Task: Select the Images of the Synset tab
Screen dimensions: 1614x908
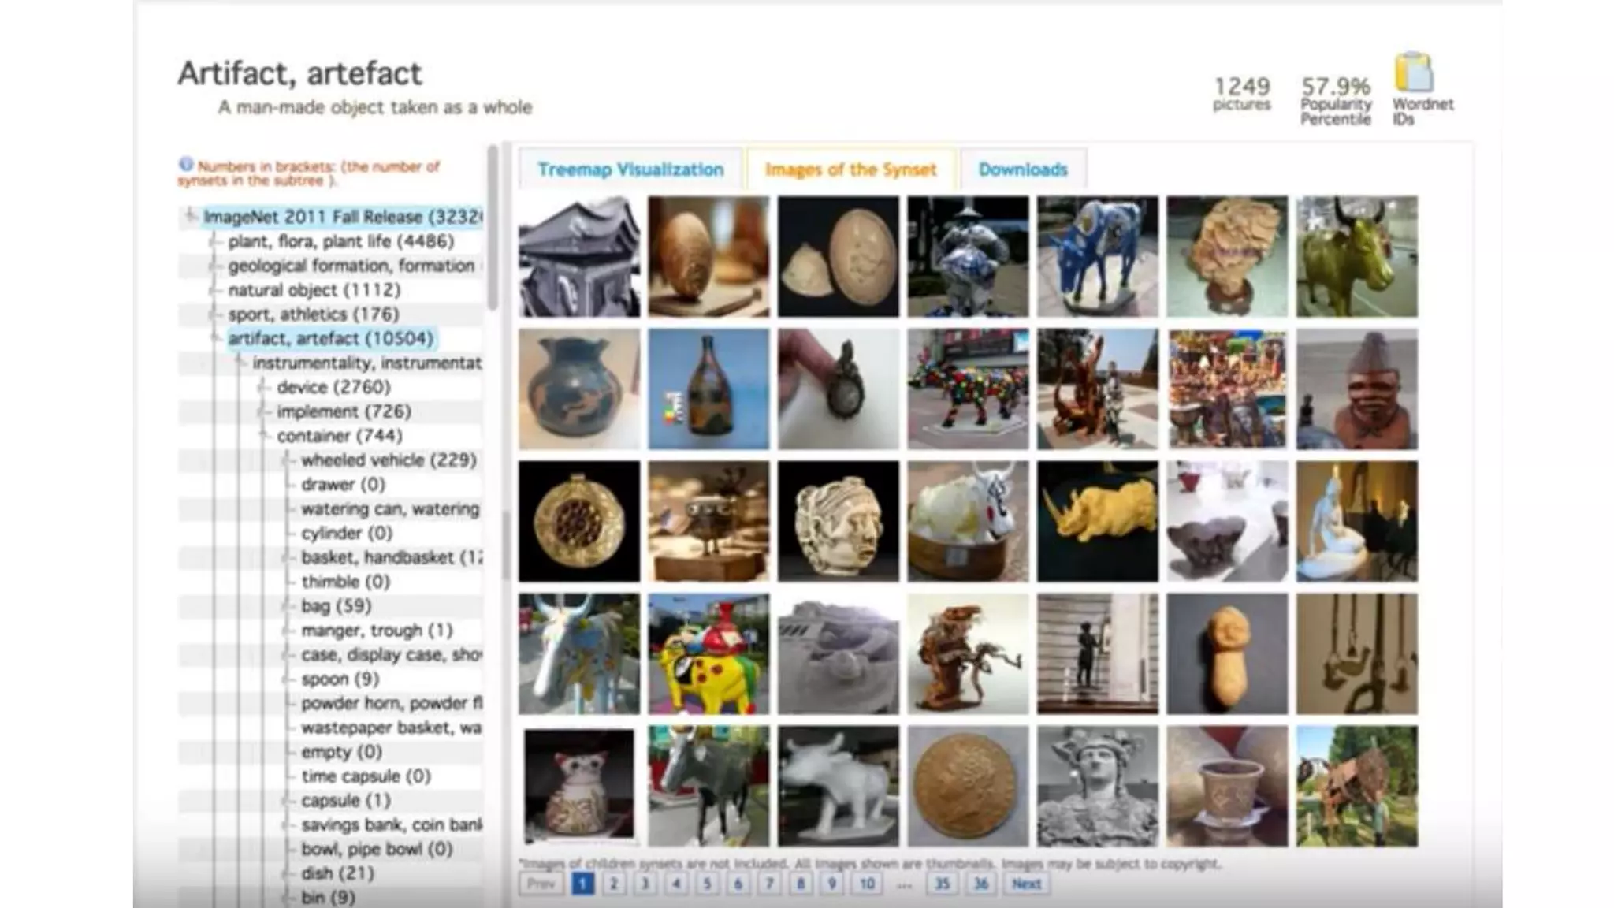Action: tap(850, 169)
